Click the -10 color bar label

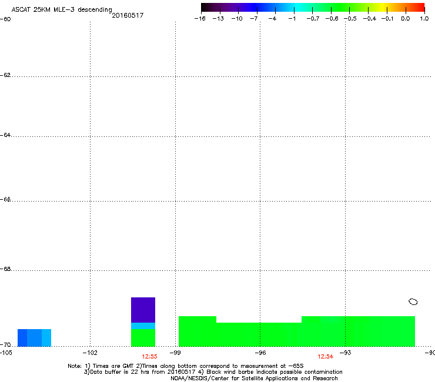[x=237, y=19]
